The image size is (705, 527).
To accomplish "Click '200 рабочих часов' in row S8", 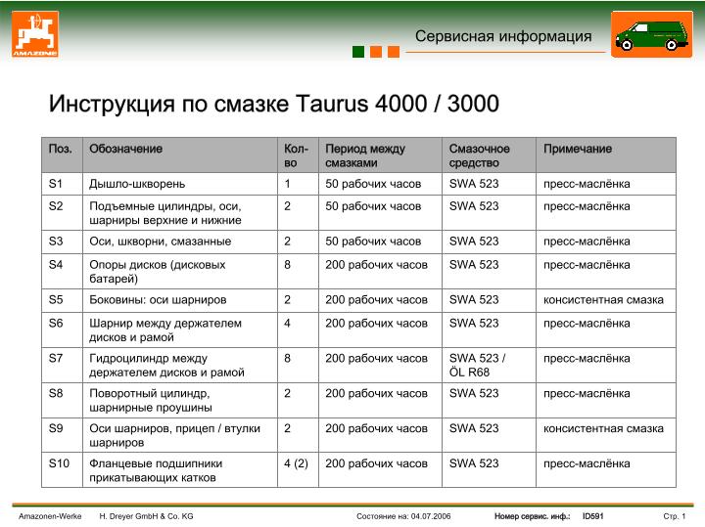I will pyautogui.click(x=376, y=393).
